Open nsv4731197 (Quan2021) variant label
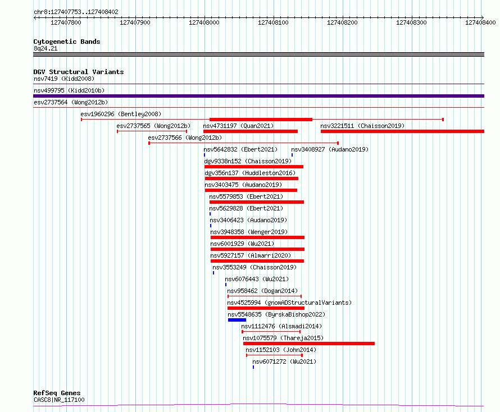 [x=238, y=126]
